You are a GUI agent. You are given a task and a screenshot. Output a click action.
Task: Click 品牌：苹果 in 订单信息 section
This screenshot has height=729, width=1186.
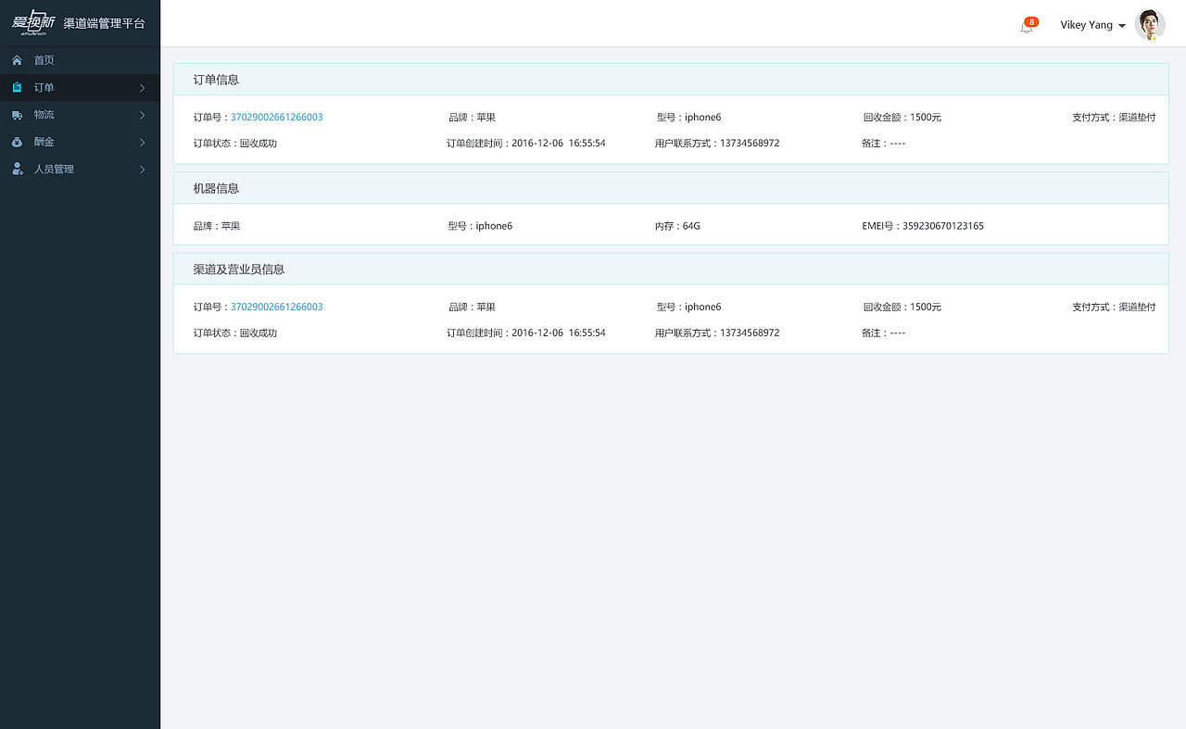(x=472, y=118)
